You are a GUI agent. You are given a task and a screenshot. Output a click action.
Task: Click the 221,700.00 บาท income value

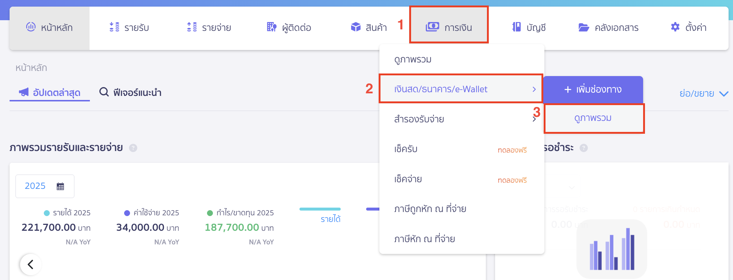[x=56, y=227]
